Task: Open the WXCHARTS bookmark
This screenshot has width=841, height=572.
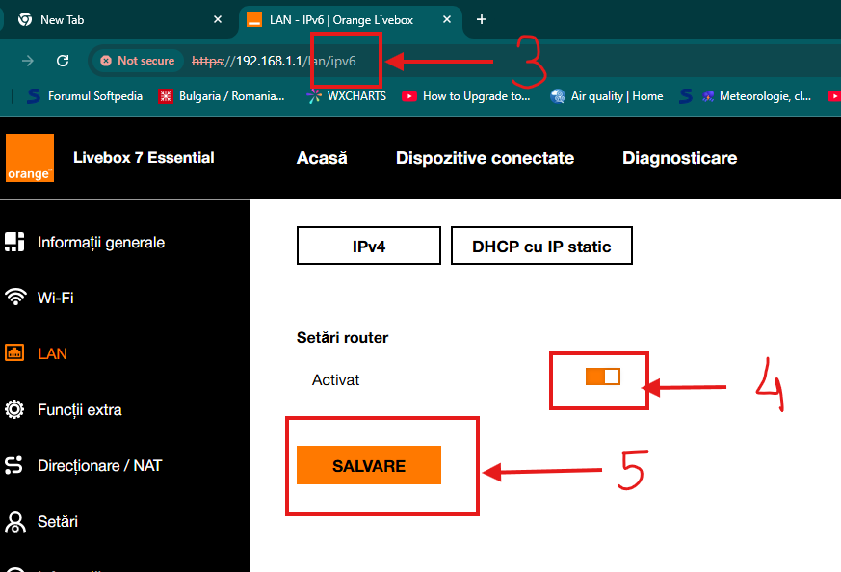Action: pyautogui.click(x=347, y=96)
